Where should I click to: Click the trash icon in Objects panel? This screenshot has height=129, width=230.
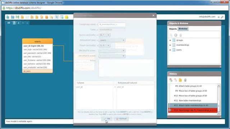[x=181, y=35]
